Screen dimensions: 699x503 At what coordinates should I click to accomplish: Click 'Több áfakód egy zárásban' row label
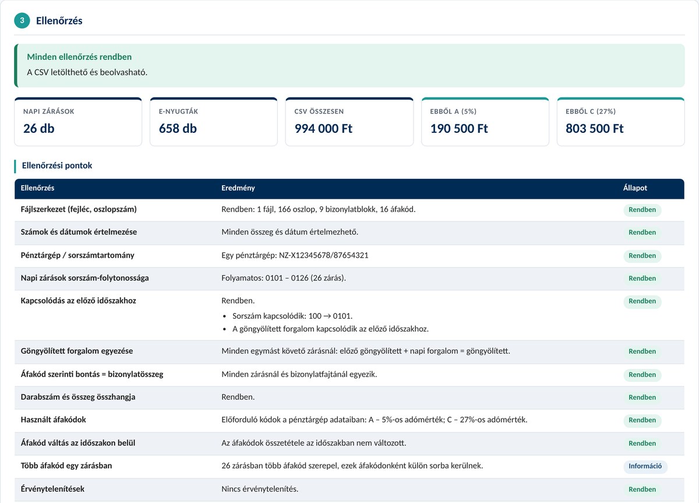[x=66, y=466]
